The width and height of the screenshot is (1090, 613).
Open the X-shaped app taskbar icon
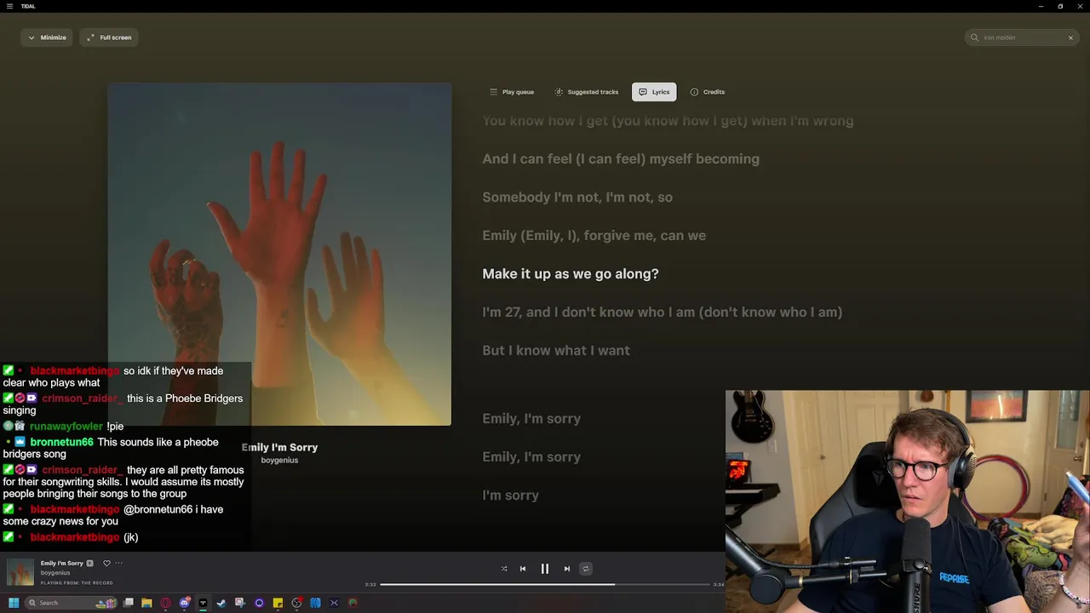pyautogui.click(x=334, y=603)
